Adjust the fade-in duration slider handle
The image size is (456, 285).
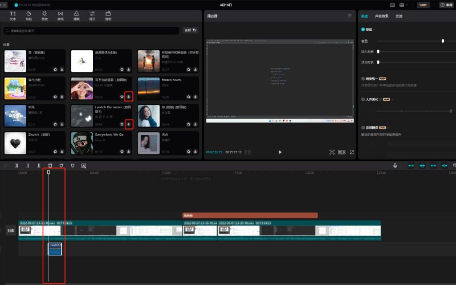tap(378, 51)
